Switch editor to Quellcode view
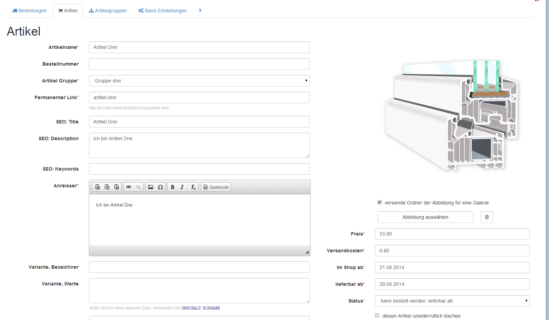Image resolution: width=549 pixels, height=320 pixels. point(216,187)
